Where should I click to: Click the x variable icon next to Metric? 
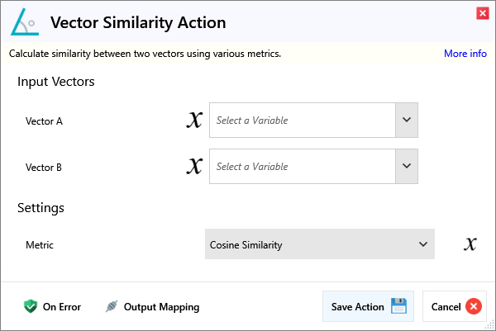coord(470,244)
